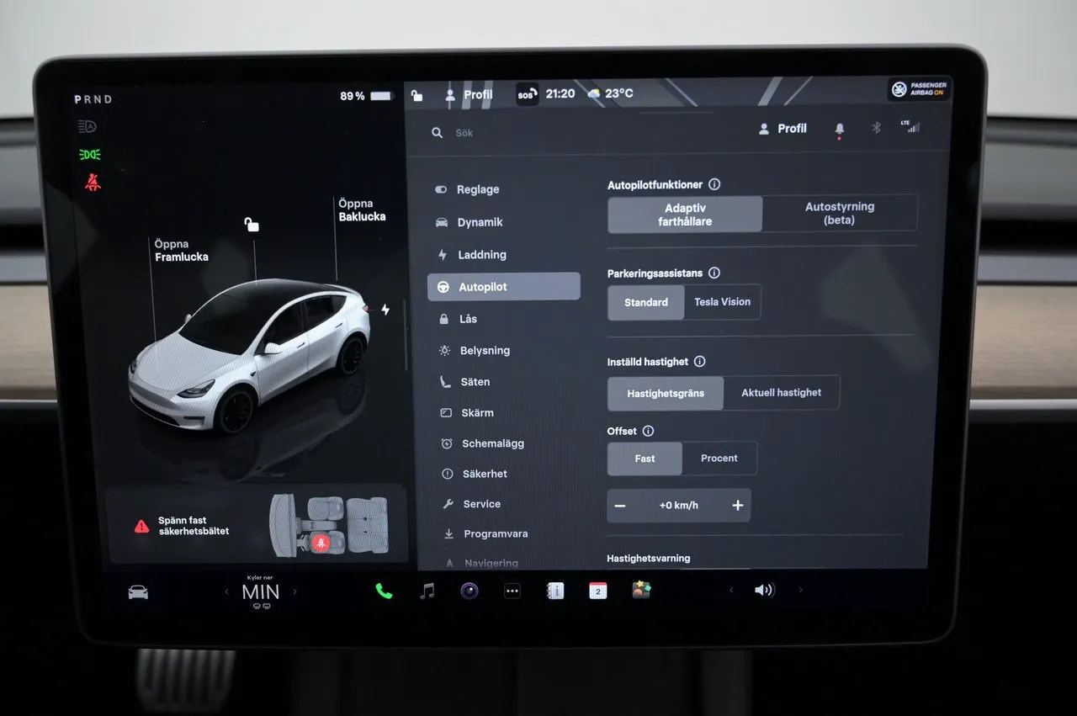Screen dimensions: 1077x716
Task: Open the calendar app
Action: 597,591
